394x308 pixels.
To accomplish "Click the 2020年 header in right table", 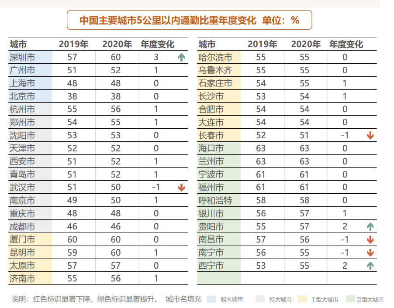I will pyautogui.click(x=306, y=44).
